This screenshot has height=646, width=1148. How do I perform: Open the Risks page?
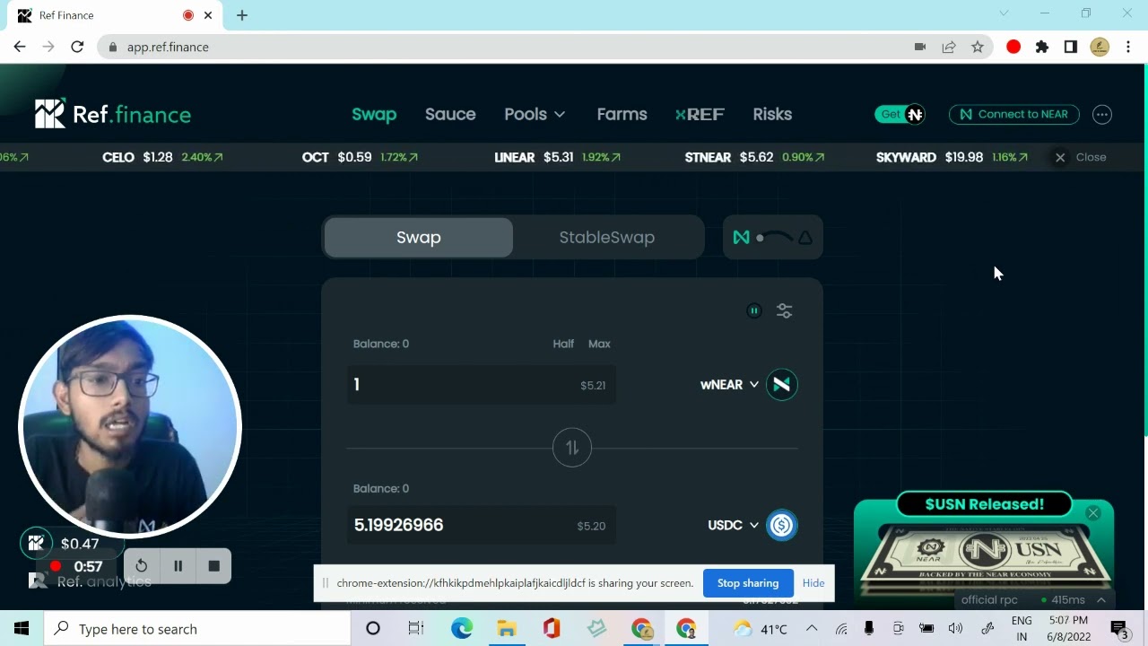[772, 114]
